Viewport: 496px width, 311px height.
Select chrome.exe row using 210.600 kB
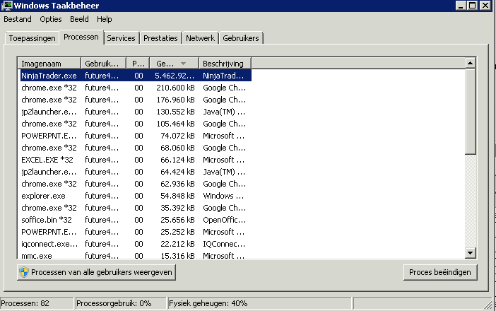point(136,88)
